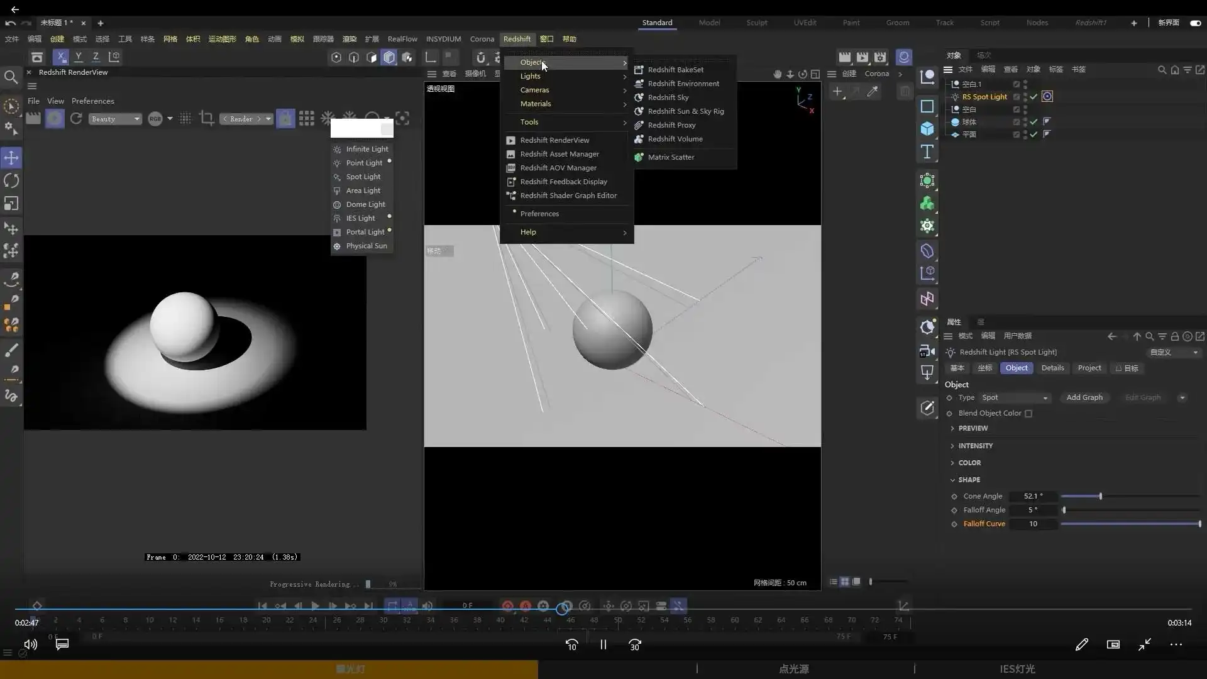The image size is (1207, 679).
Task: Toggle the Blend Object Color checkbox
Action: point(1028,414)
